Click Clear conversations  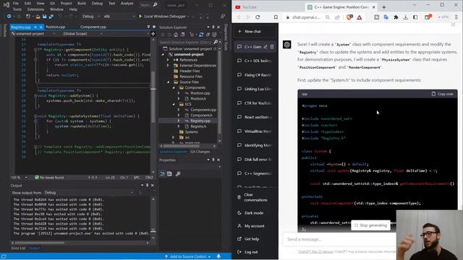(x=255, y=197)
